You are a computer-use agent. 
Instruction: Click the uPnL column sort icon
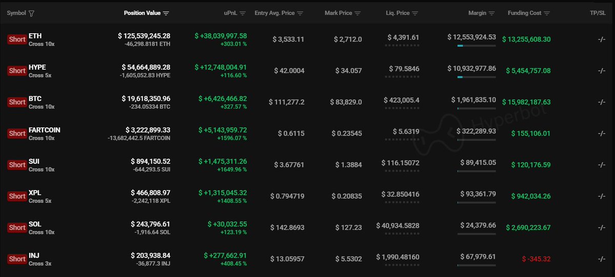[x=243, y=13]
